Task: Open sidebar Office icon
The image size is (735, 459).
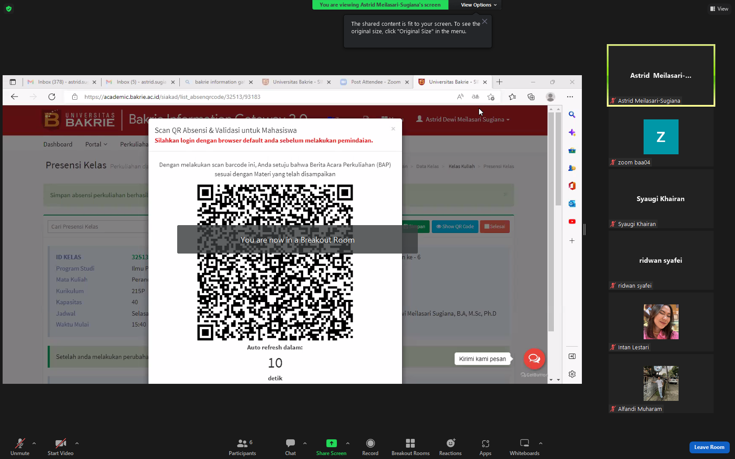Action: coord(572,186)
